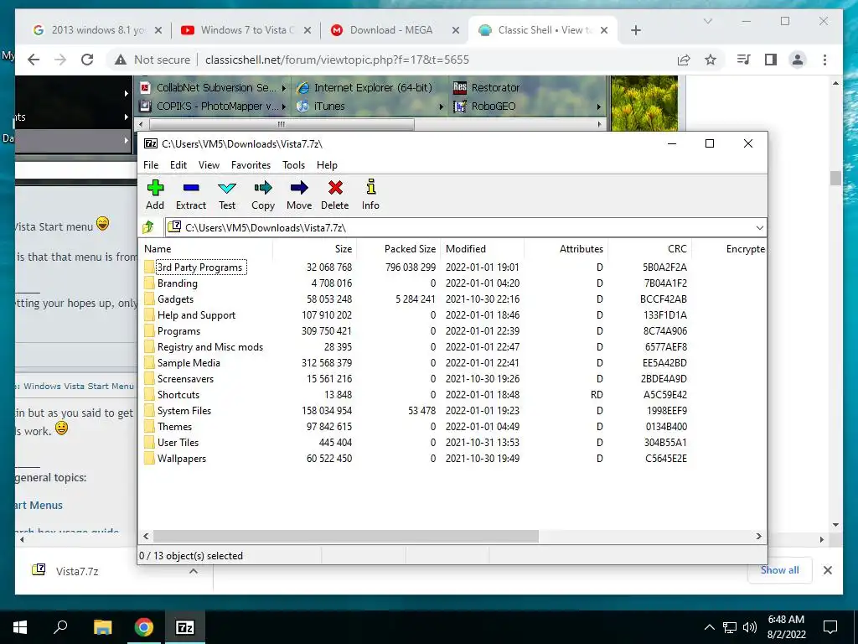Click the Windows Vista Start Menu forum link

(x=78, y=386)
